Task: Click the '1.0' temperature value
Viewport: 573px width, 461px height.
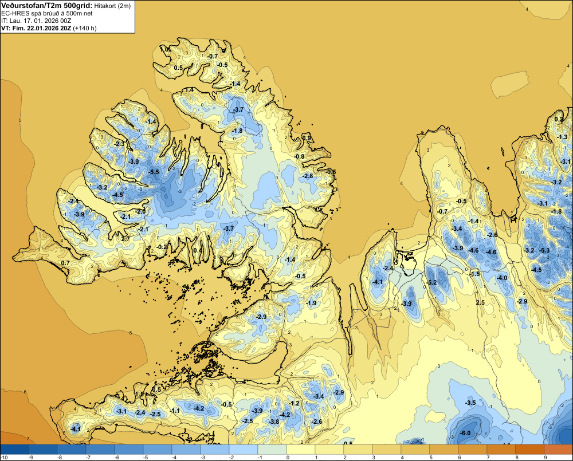Action: pos(166,49)
